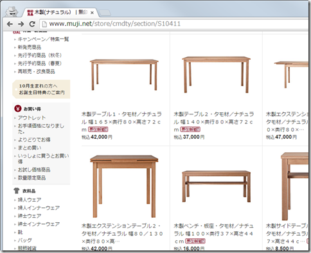Click the 衣料品 section heading
311x253 pixels.
29,191
